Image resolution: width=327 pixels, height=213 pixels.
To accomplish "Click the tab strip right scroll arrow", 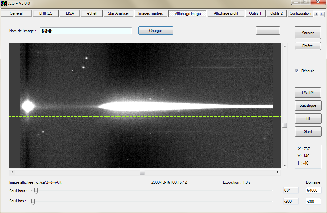I will (x=322, y=14).
